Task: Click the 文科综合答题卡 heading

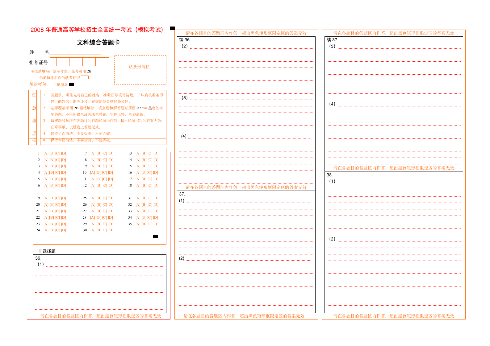Action: tap(98, 43)
